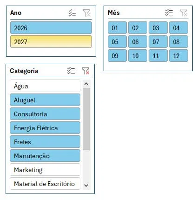The image size is (196, 200).
Task: Enable multi-select in the Mês slicer
Action: coord(169,13)
